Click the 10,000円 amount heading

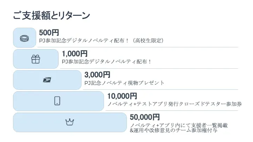pos(122,96)
